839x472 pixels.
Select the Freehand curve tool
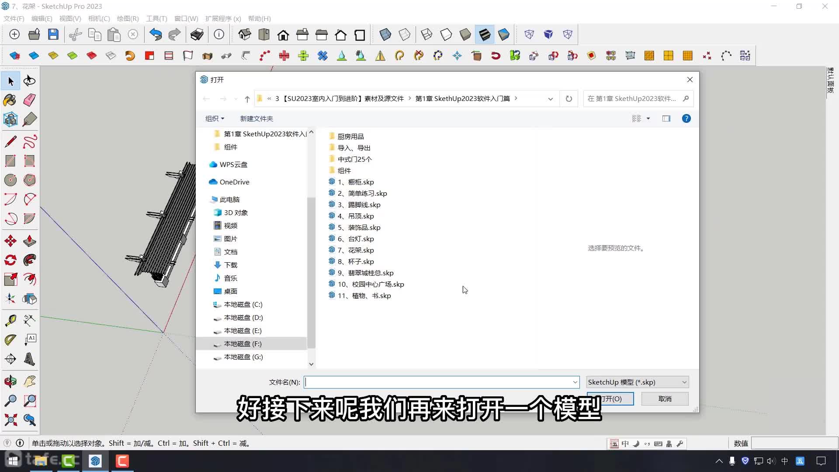pos(30,141)
